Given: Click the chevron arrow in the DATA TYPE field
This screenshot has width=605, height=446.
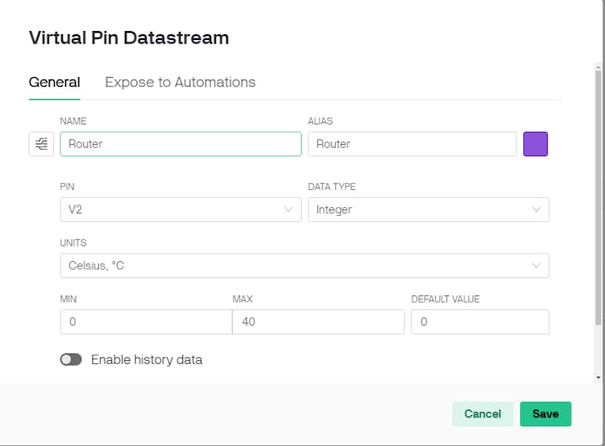Looking at the screenshot, I should click(x=536, y=209).
